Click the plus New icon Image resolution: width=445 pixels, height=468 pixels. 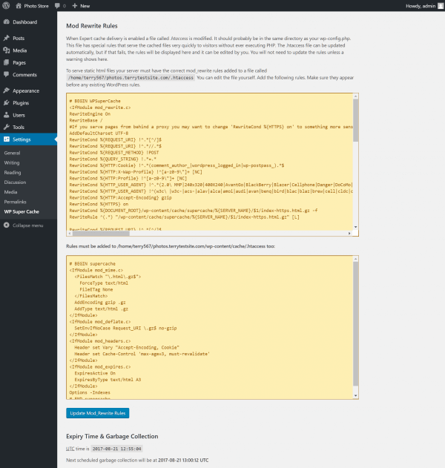pyautogui.click(x=75, y=6)
